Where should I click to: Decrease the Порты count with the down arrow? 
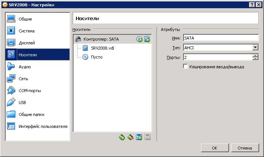coord(255,59)
